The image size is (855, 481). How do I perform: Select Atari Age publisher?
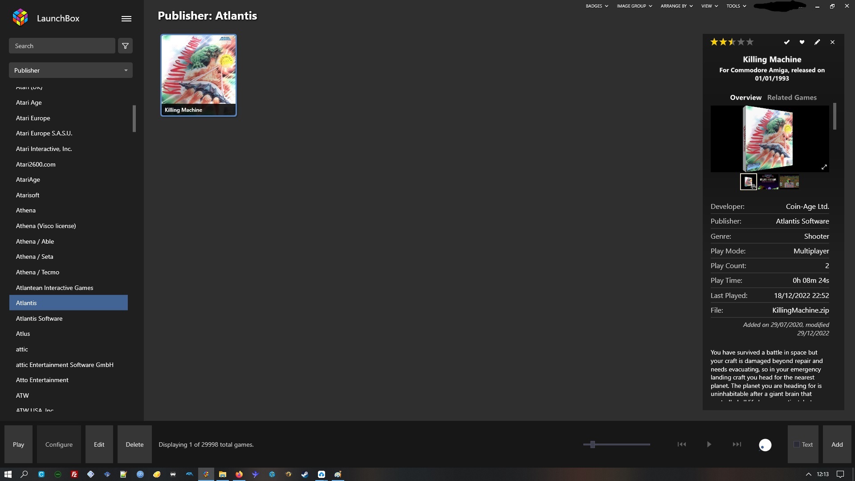click(x=69, y=102)
